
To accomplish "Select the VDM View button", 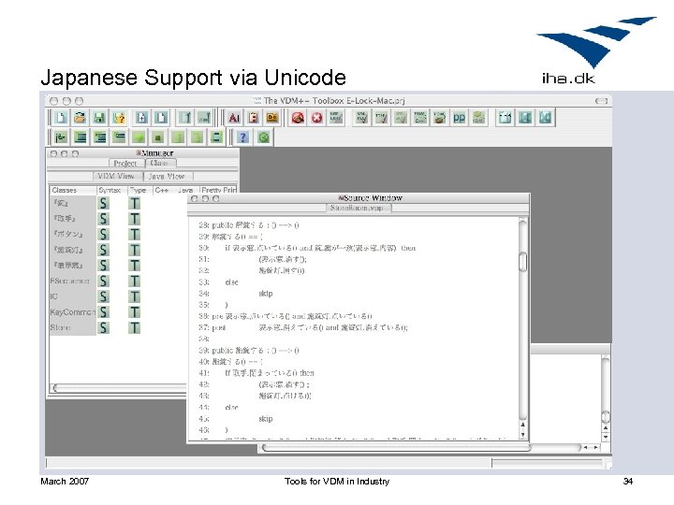I will click(x=116, y=177).
